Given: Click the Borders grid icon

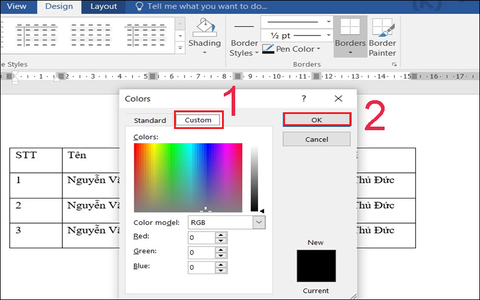Looking at the screenshot, I should (x=350, y=28).
